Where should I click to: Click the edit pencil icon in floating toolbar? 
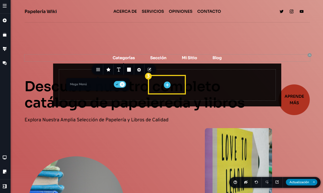pos(149,70)
